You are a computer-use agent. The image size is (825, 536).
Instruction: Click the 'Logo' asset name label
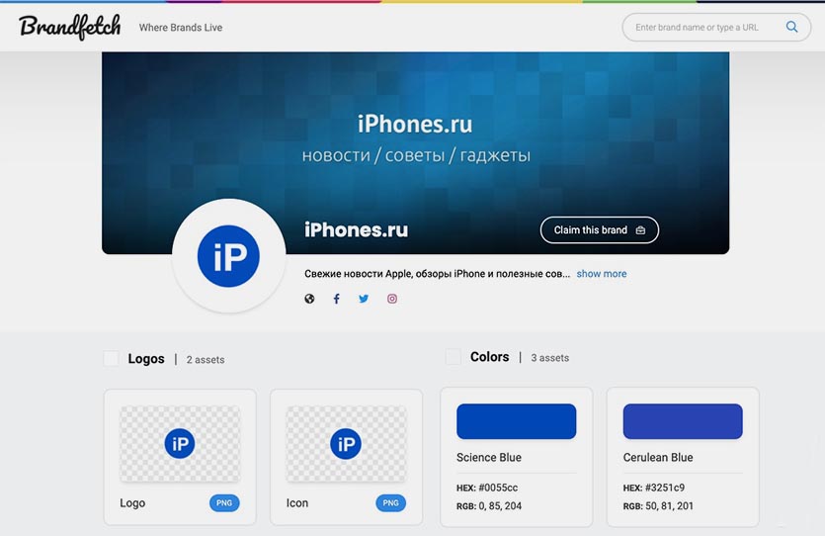tap(132, 502)
